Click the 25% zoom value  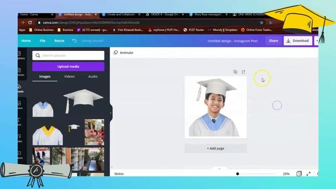click(x=286, y=174)
